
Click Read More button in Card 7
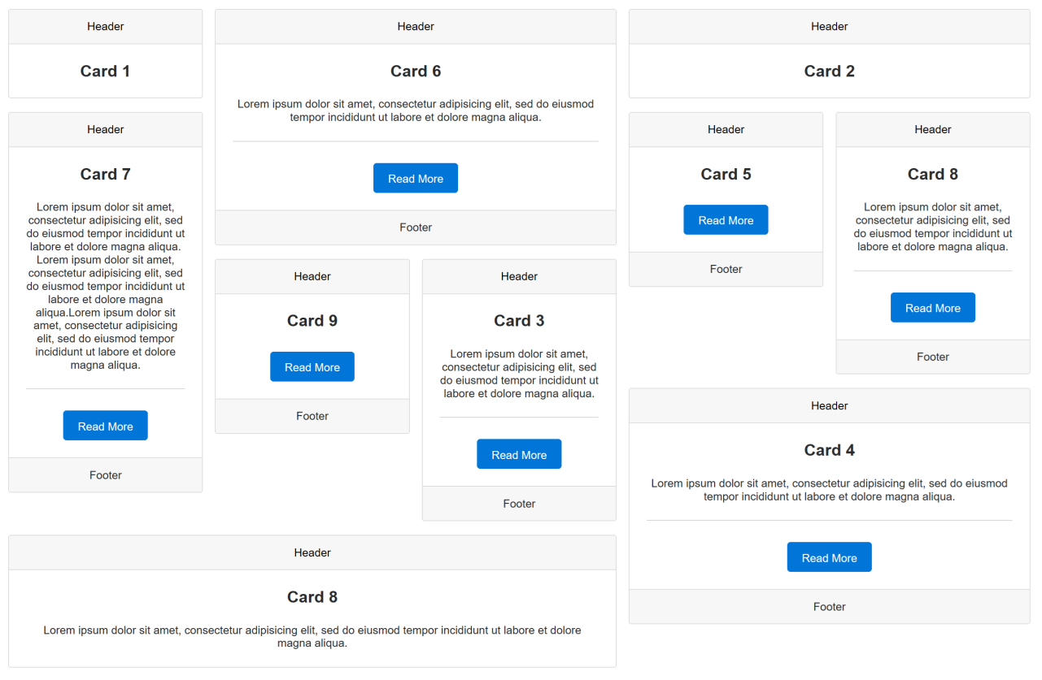point(106,426)
